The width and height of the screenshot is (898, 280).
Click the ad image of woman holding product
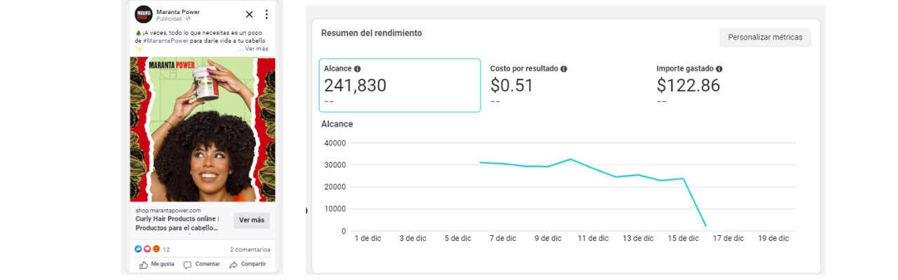203,129
